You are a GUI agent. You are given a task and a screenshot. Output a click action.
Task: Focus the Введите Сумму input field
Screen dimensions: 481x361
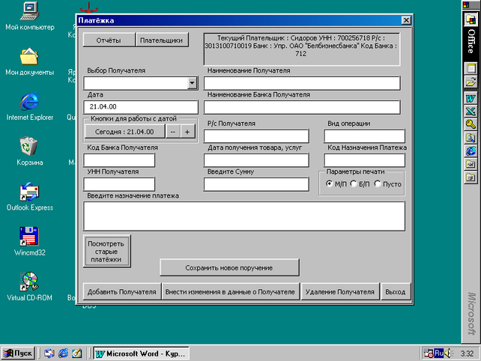coord(256,184)
